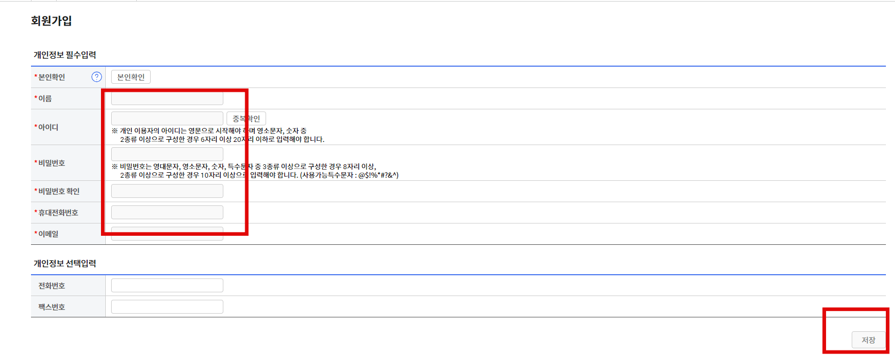Screen dimensions: 895x359
Task: Click the *비밀번호 확인 row label
Action: coord(57,192)
